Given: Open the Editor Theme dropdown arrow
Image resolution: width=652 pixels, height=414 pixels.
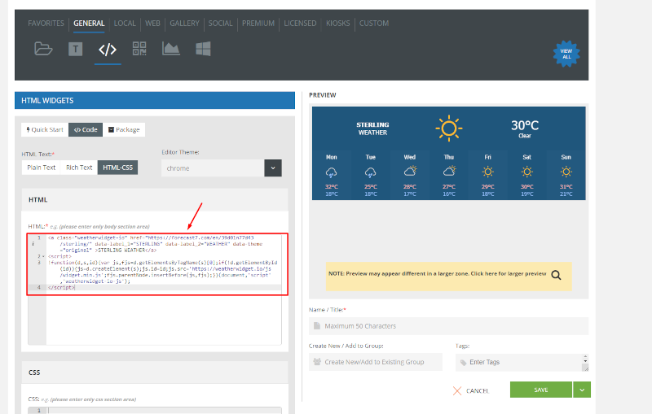Looking at the screenshot, I should point(273,168).
